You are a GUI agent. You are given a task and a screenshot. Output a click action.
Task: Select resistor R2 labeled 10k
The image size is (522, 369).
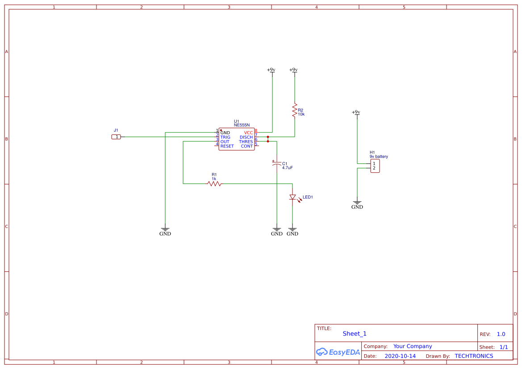click(295, 111)
